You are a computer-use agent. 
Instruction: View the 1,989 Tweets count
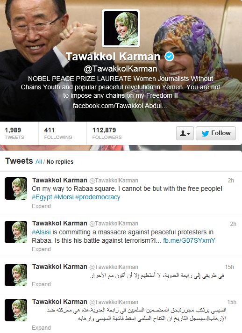tap(14, 133)
